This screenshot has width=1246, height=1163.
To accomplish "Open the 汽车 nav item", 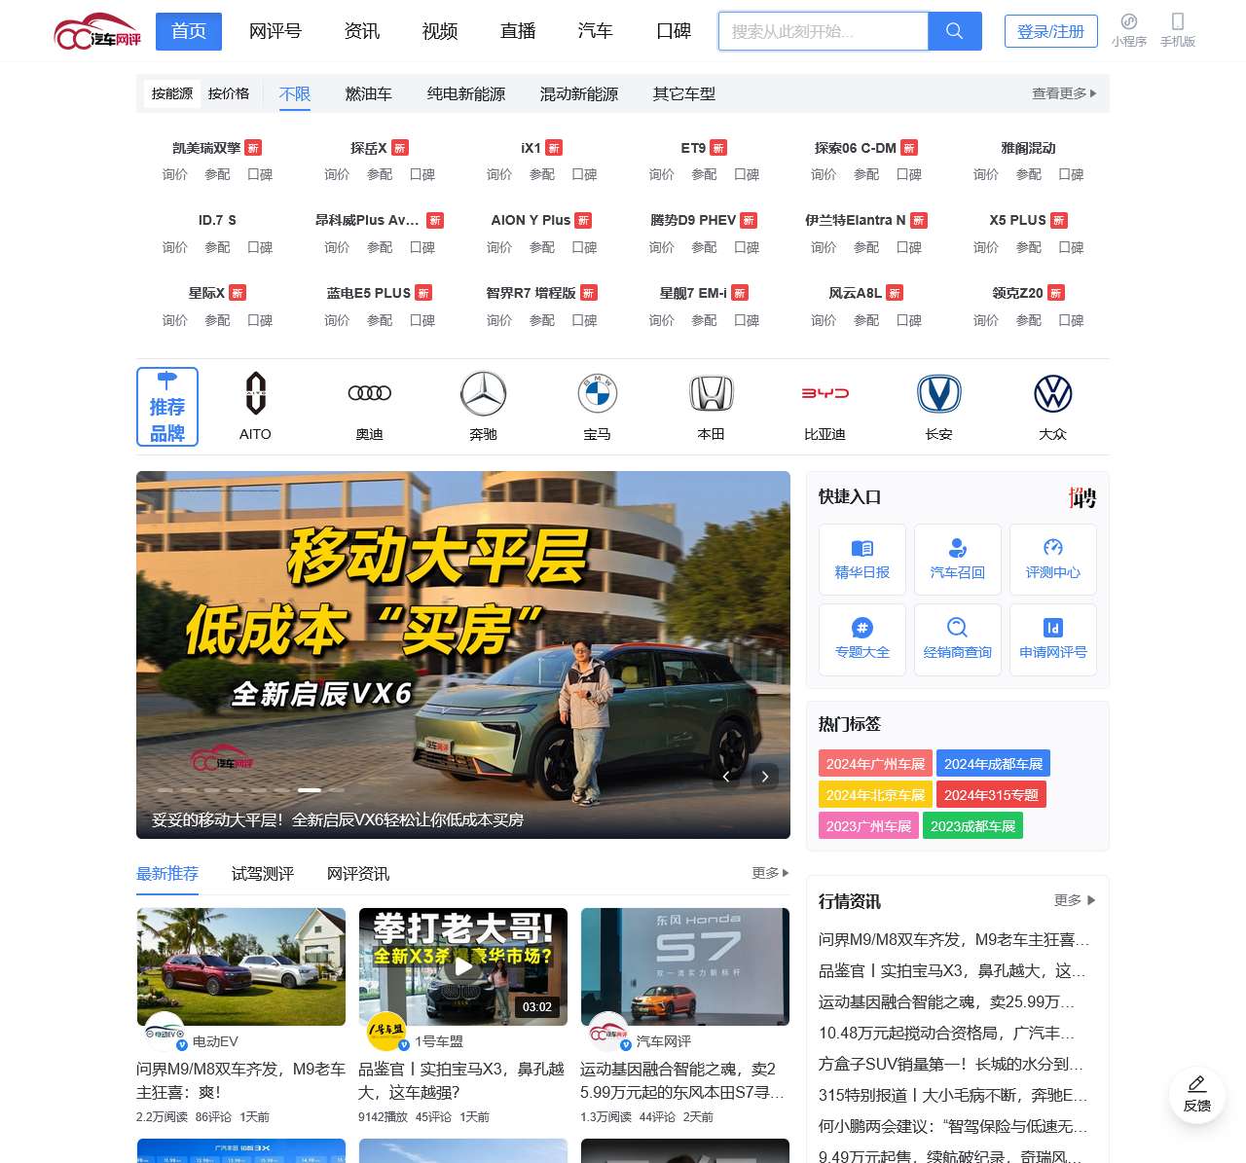I will 596,31.
